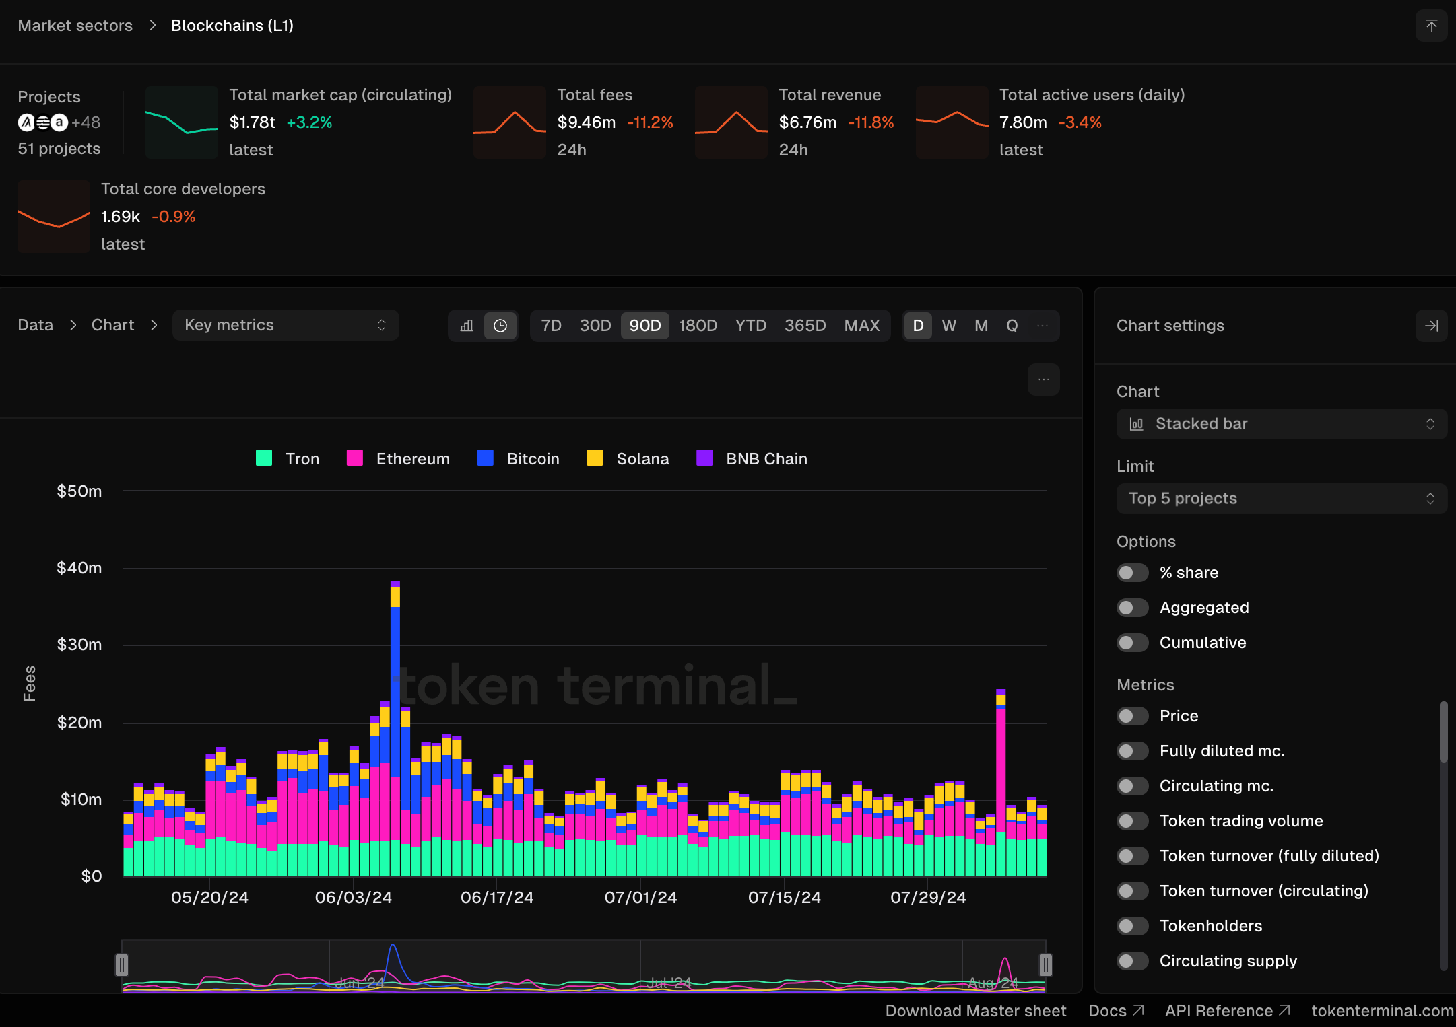Switch time range to 180D
This screenshot has width=1456, height=1027.
pyautogui.click(x=697, y=326)
